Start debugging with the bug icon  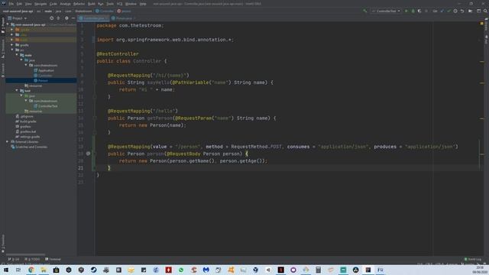pyautogui.click(x=413, y=11)
